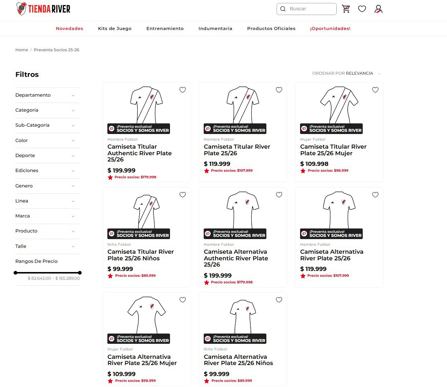Go to Home breadcrumb link
This screenshot has height=387, width=447.
point(22,50)
